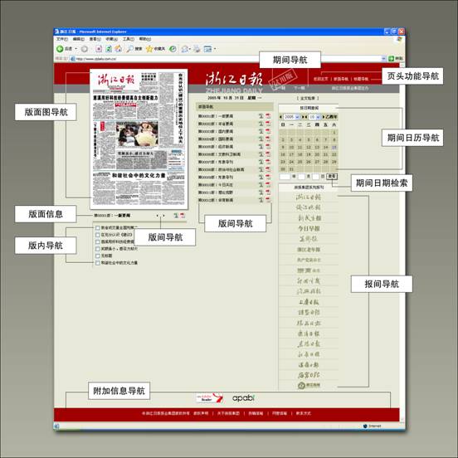Click the IE Back arrow button

click(60, 49)
